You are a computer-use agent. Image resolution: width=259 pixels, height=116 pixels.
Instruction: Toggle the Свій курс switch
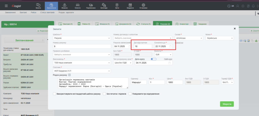point(154,59)
